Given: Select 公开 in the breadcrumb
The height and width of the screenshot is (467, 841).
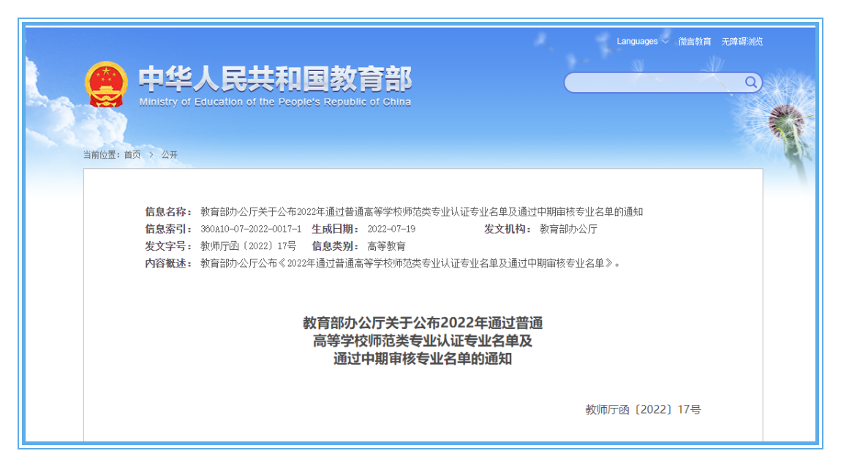Looking at the screenshot, I should pos(170,155).
